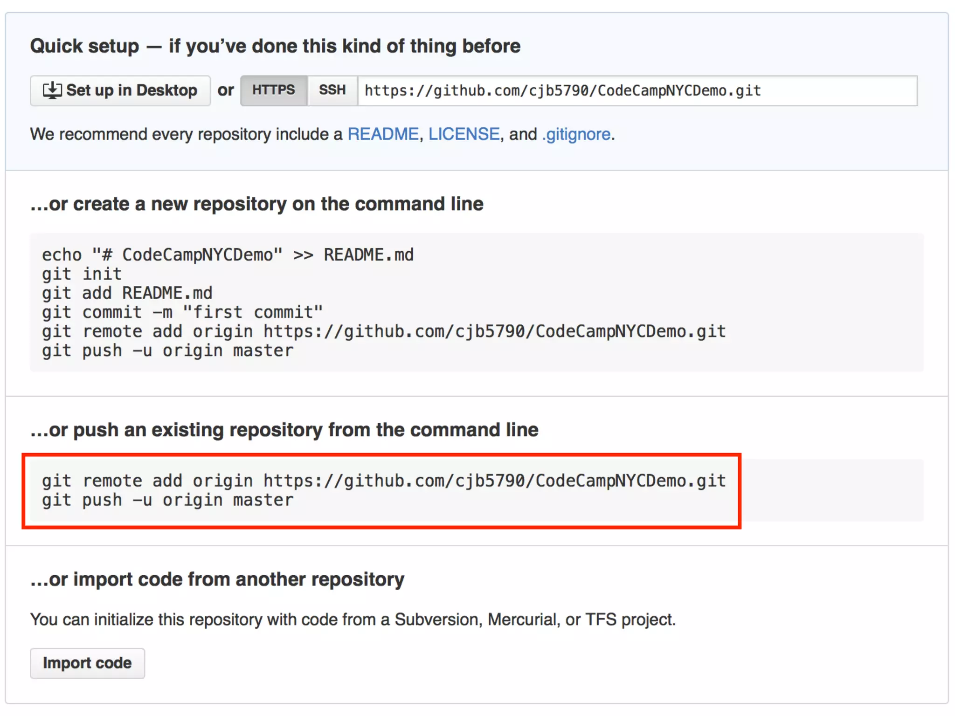Click 'git push -u origin master' in create section
The image size is (955, 716).
click(168, 351)
